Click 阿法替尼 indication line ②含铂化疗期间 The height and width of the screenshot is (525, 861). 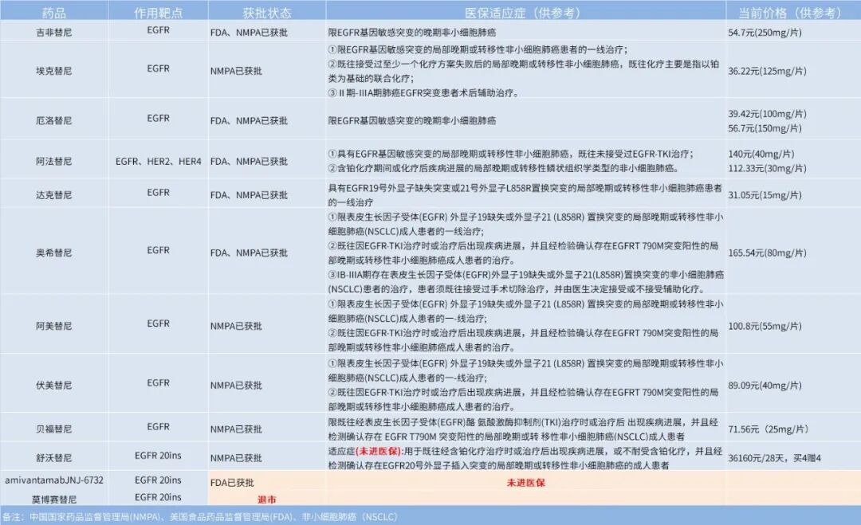point(504,168)
